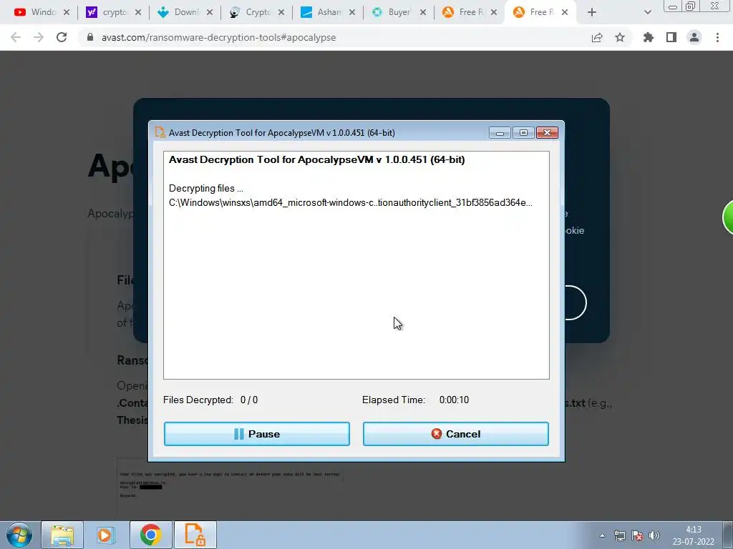Open a new browser tab
Image resolution: width=733 pixels, height=549 pixels.
(x=592, y=13)
